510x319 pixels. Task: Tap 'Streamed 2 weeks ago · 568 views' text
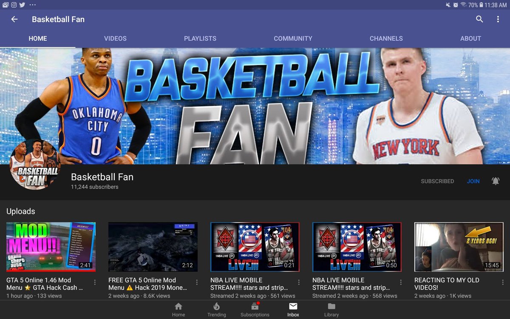click(354, 296)
